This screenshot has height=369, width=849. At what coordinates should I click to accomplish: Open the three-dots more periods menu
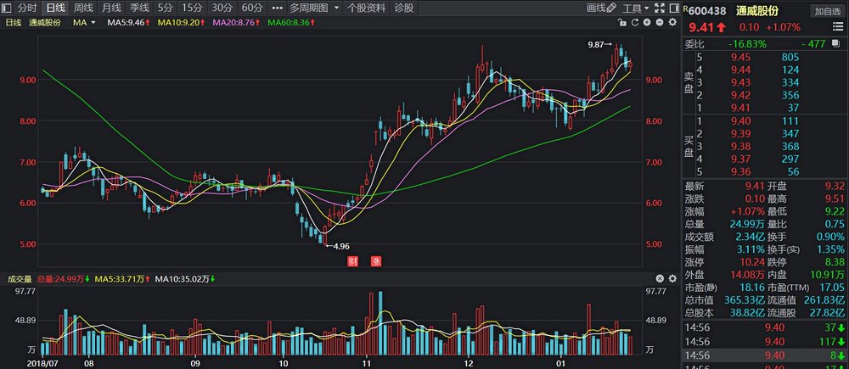click(278, 8)
